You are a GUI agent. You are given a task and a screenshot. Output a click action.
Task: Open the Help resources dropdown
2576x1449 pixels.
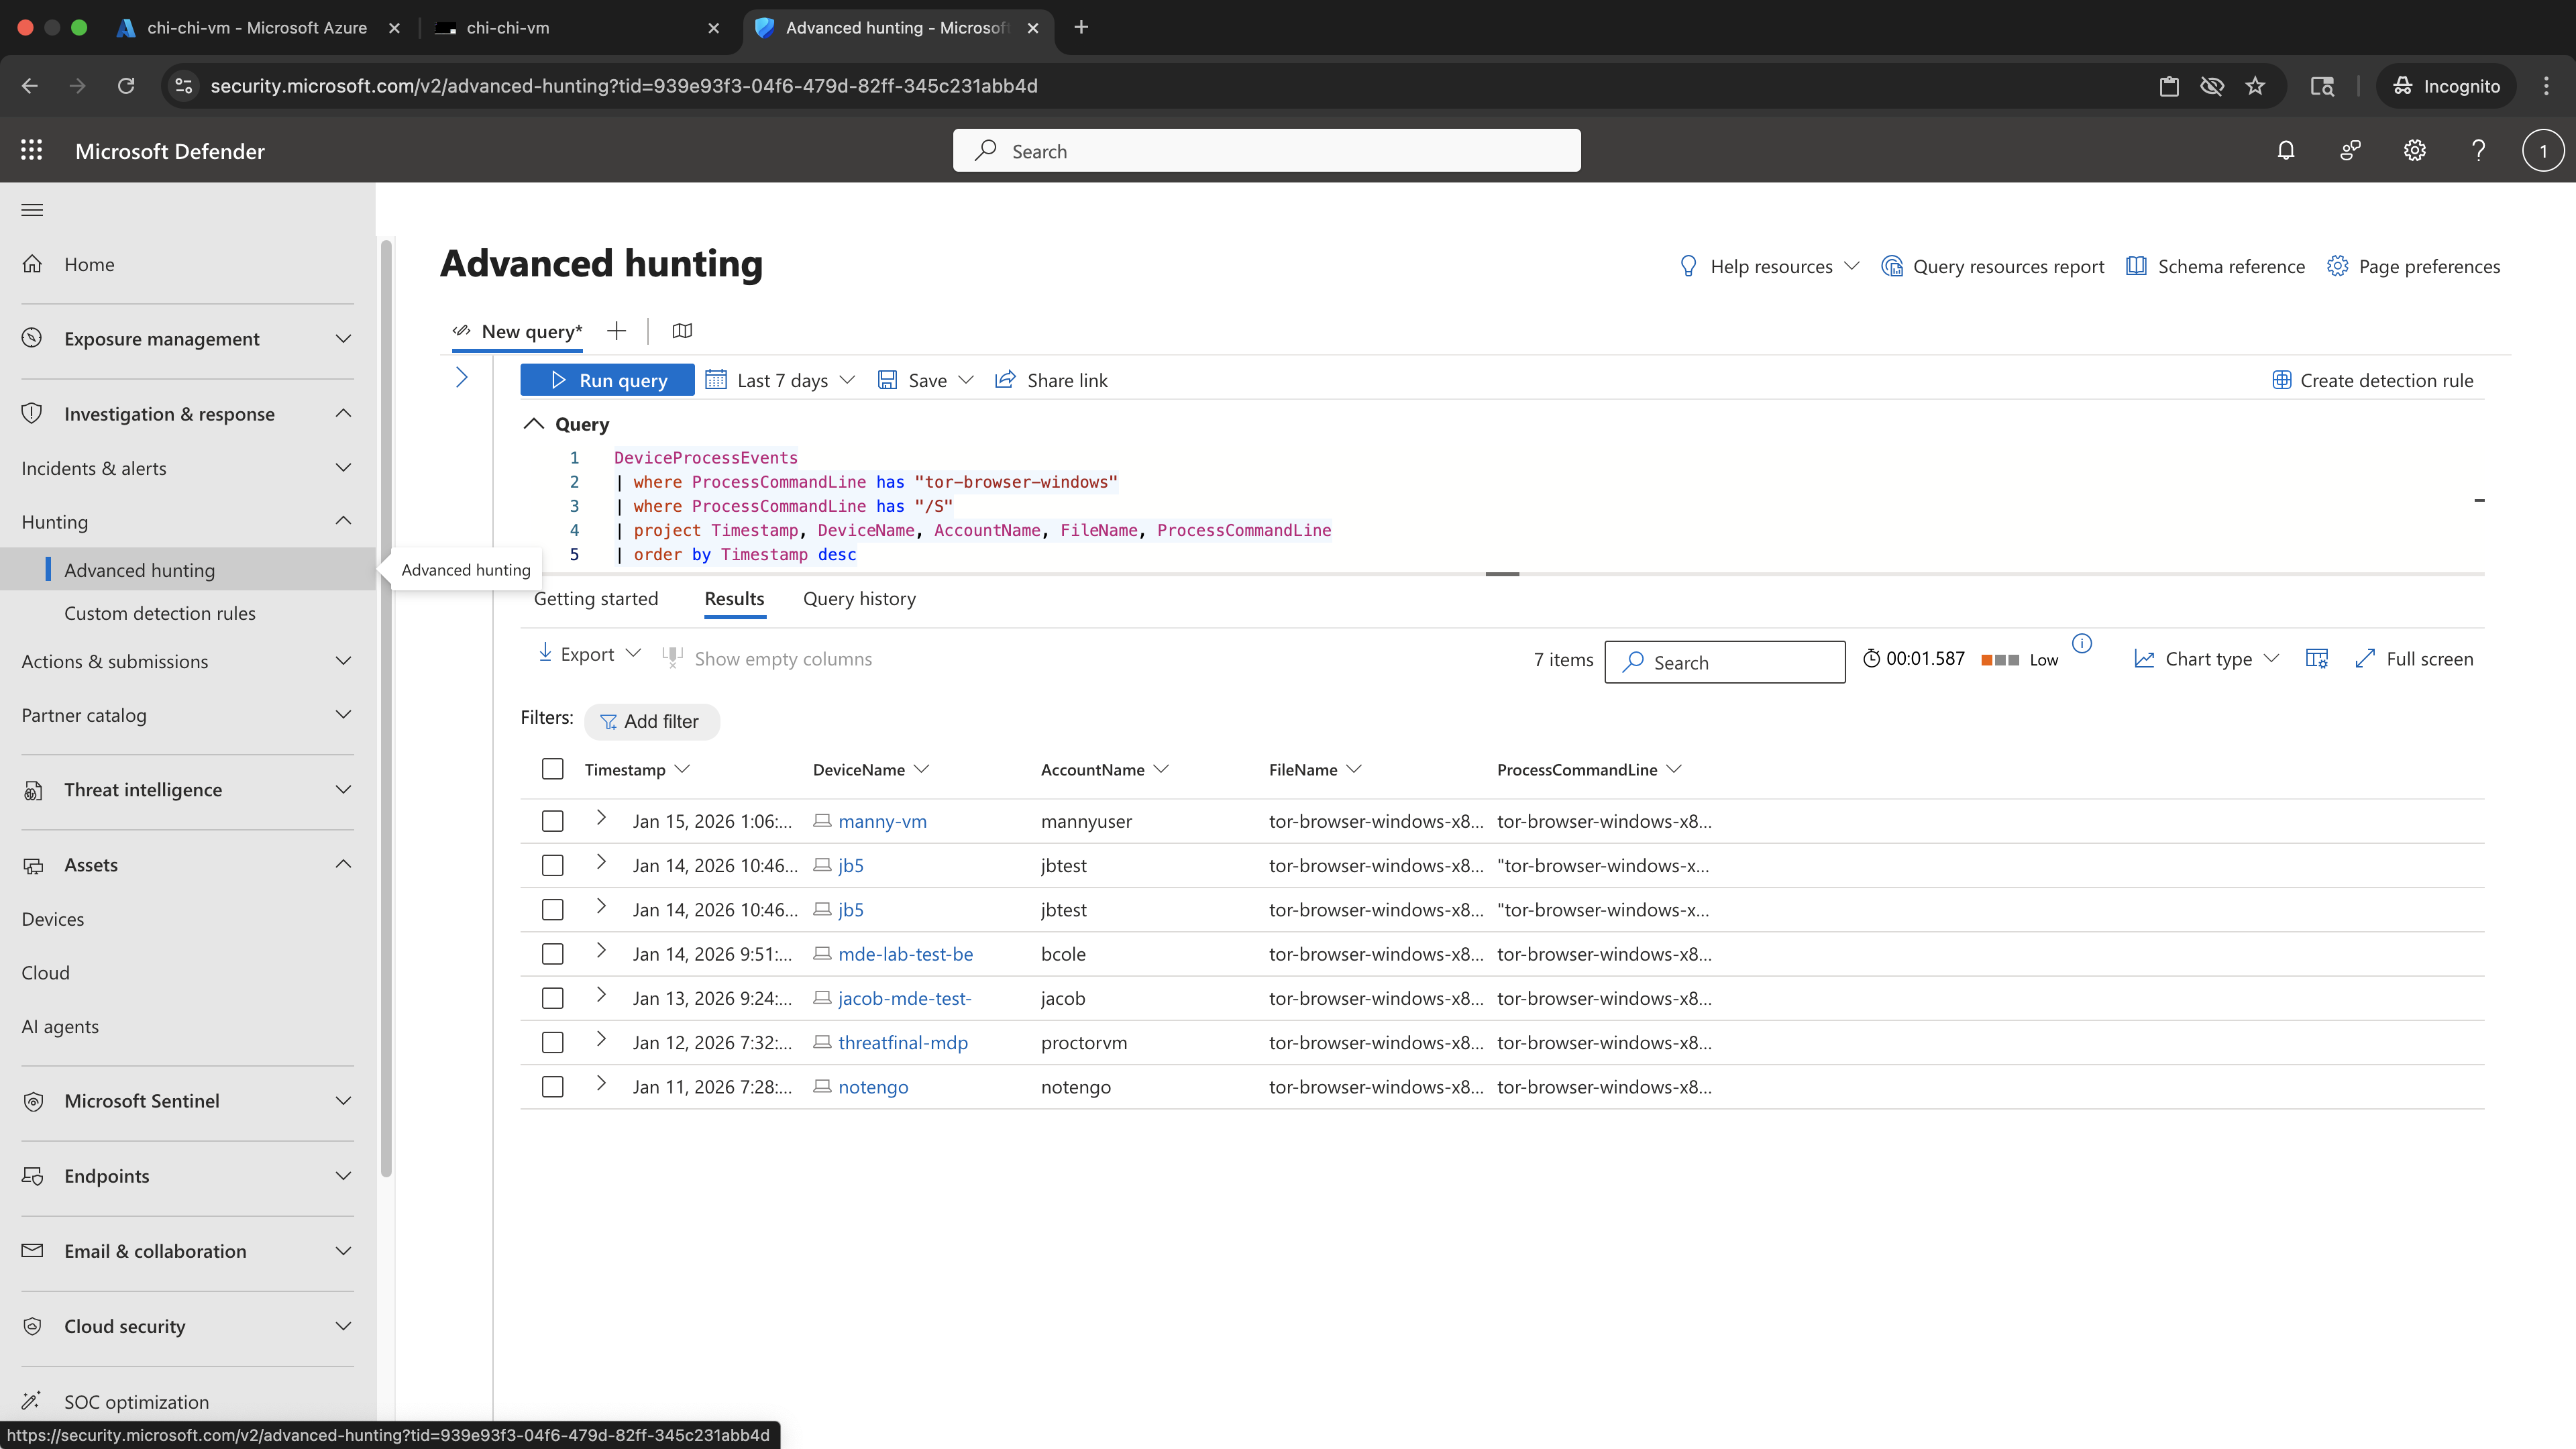click(1769, 266)
